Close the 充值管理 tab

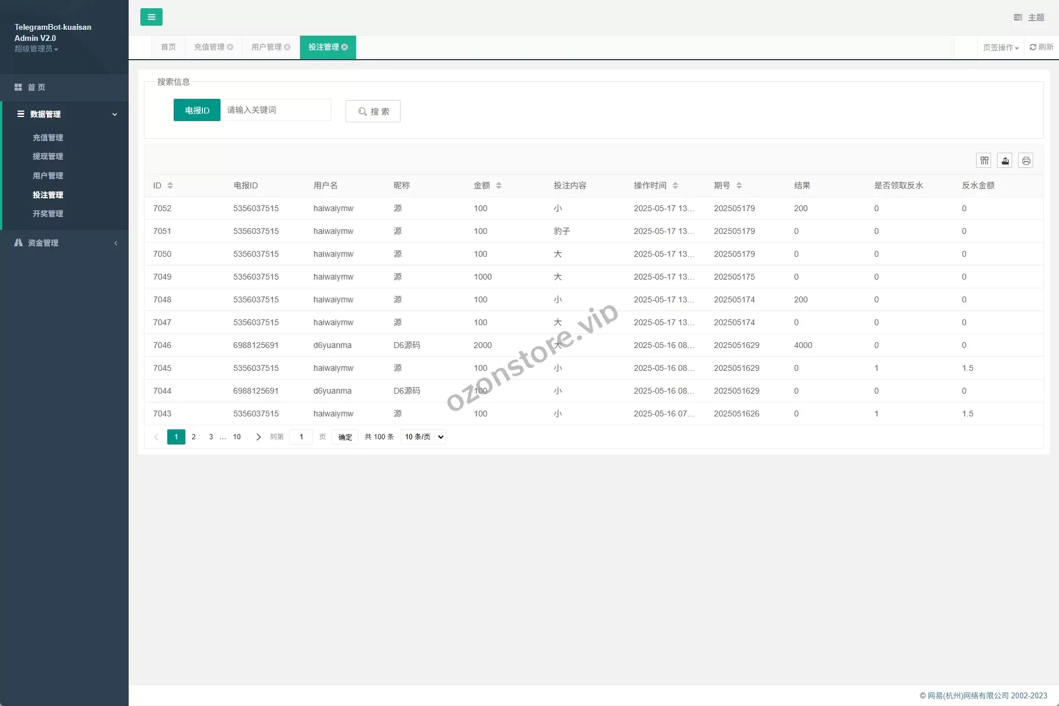point(230,47)
